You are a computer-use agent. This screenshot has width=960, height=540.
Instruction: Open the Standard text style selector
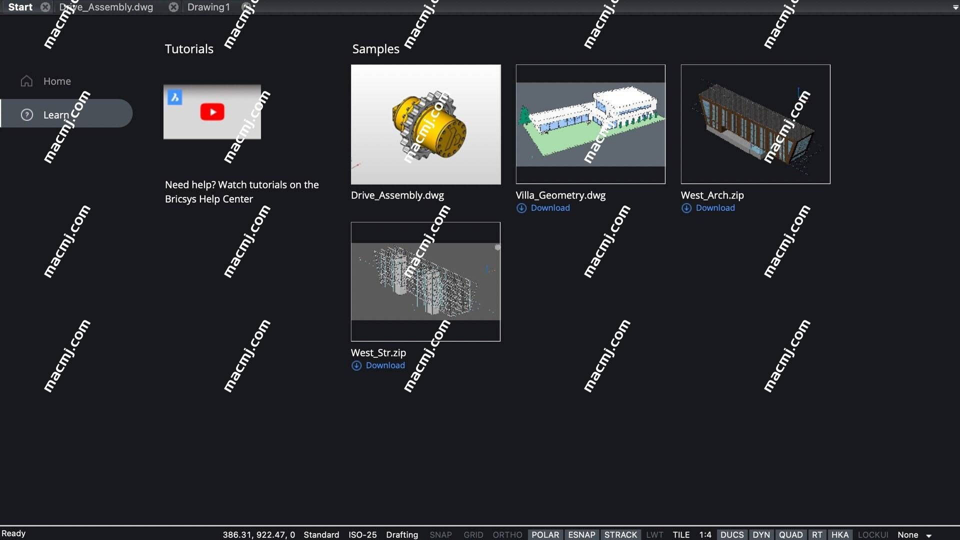[321, 534]
